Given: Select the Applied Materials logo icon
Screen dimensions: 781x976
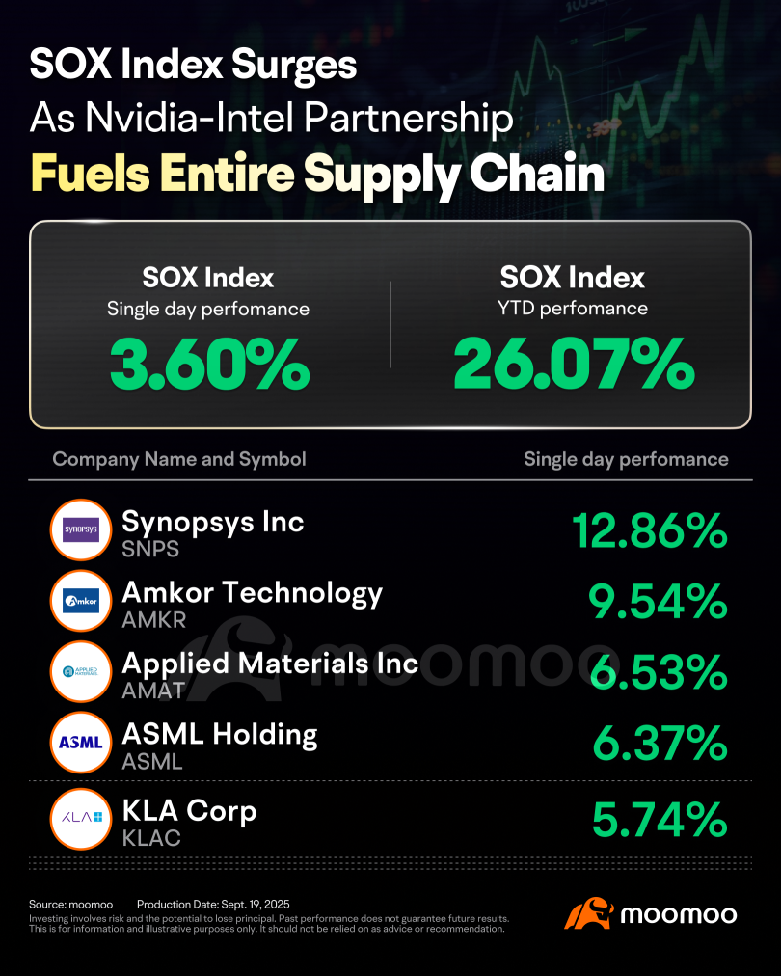Looking at the screenshot, I should pos(81,672).
